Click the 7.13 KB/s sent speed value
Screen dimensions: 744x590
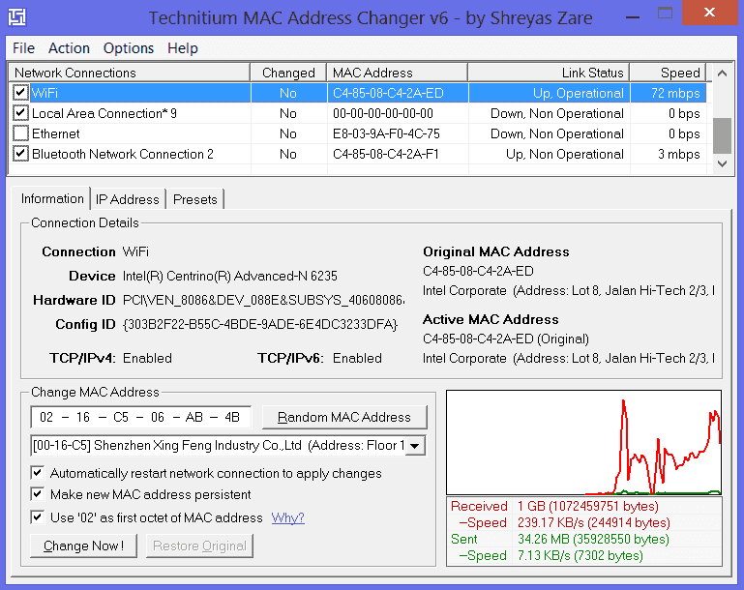coord(580,555)
